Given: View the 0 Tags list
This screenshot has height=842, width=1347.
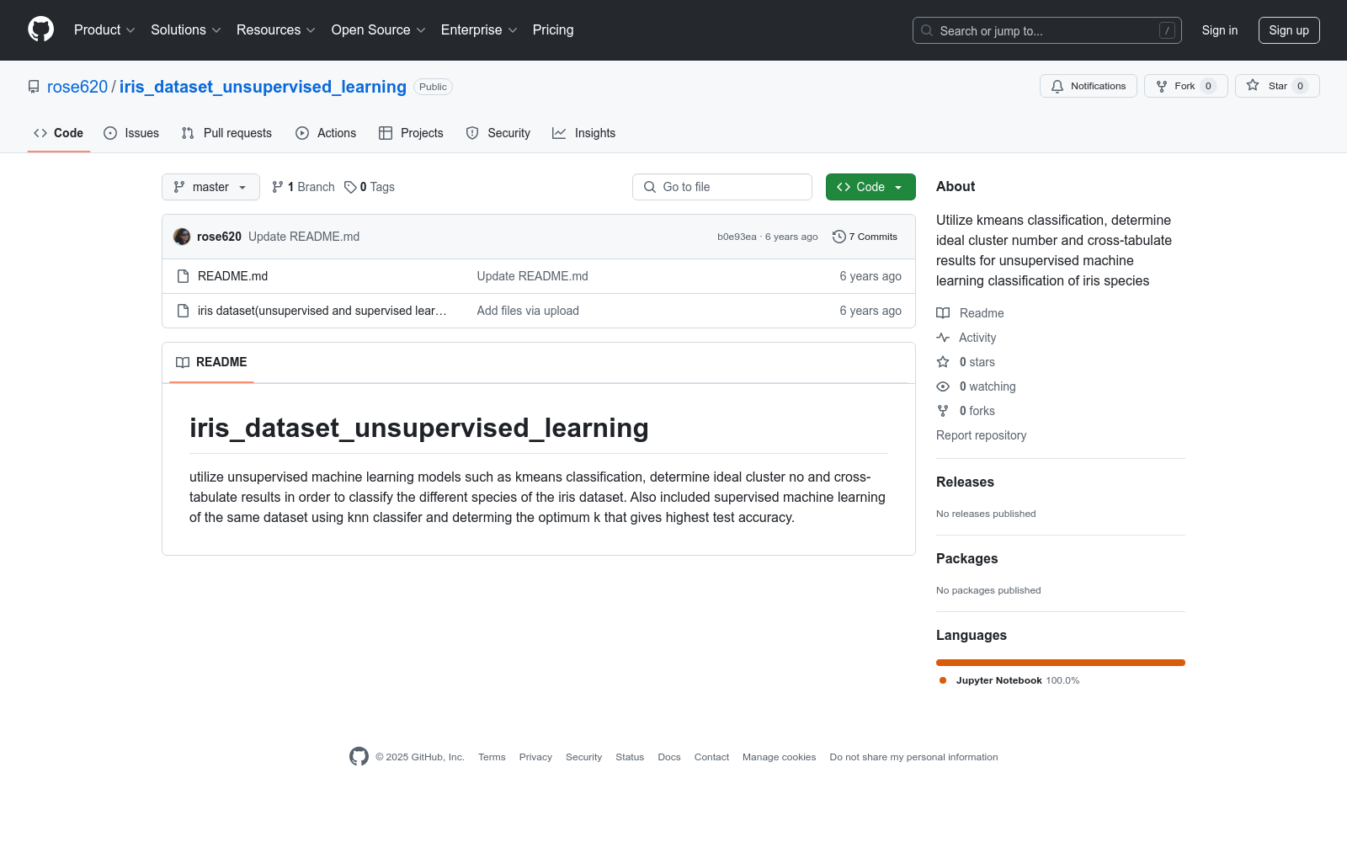Looking at the screenshot, I should click(370, 187).
